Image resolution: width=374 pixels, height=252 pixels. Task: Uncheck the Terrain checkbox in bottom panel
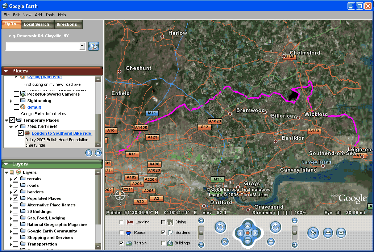pyautogui.click(x=121, y=243)
